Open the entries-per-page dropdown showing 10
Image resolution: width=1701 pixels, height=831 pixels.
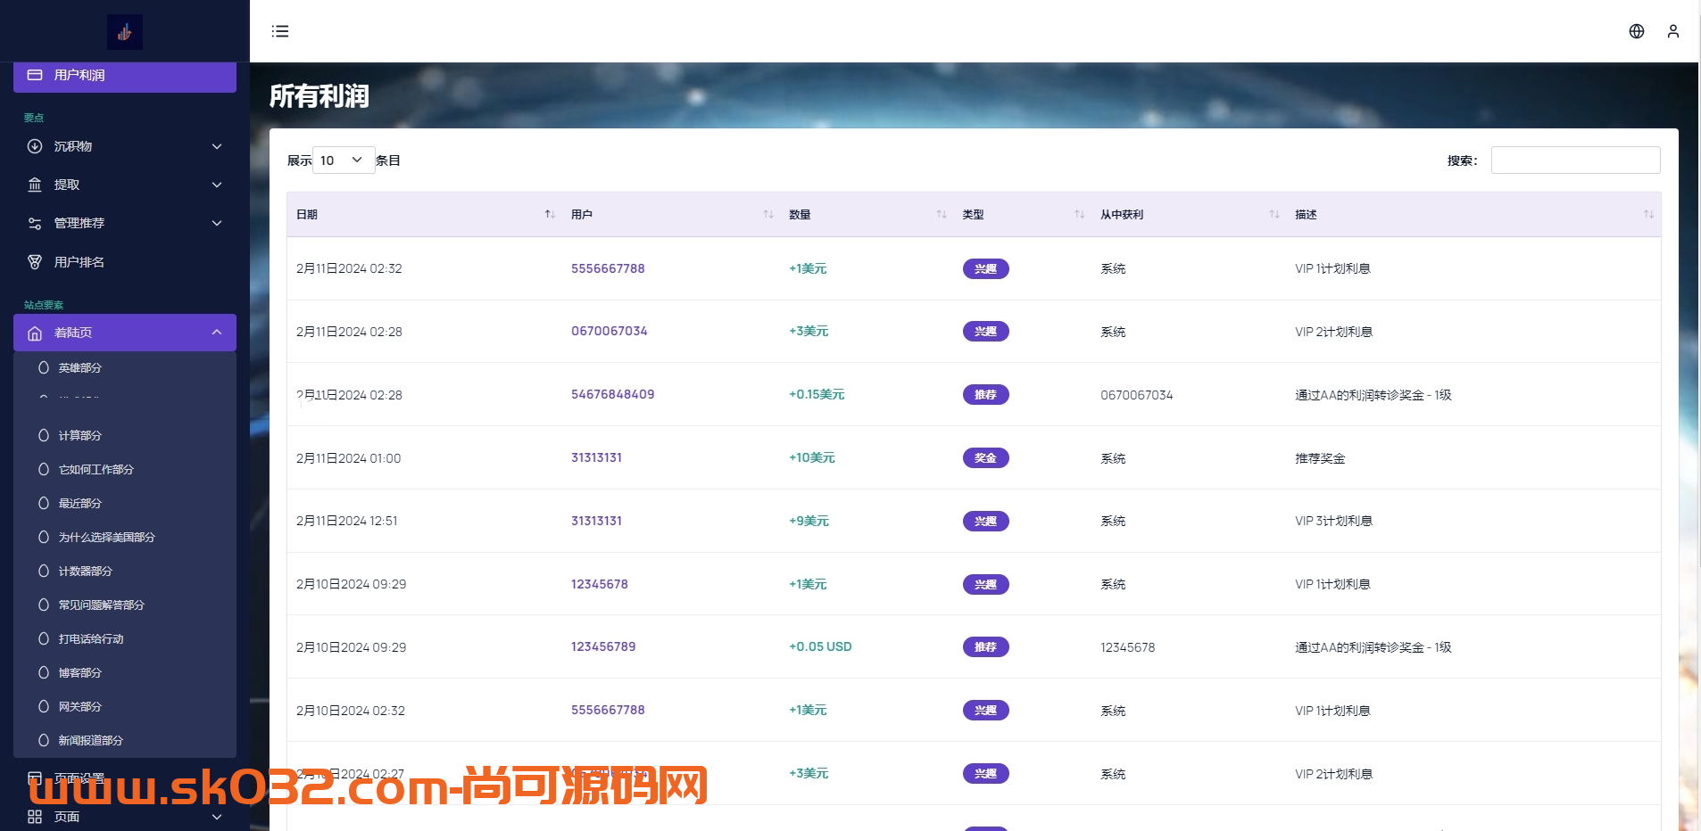click(x=344, y=160)
